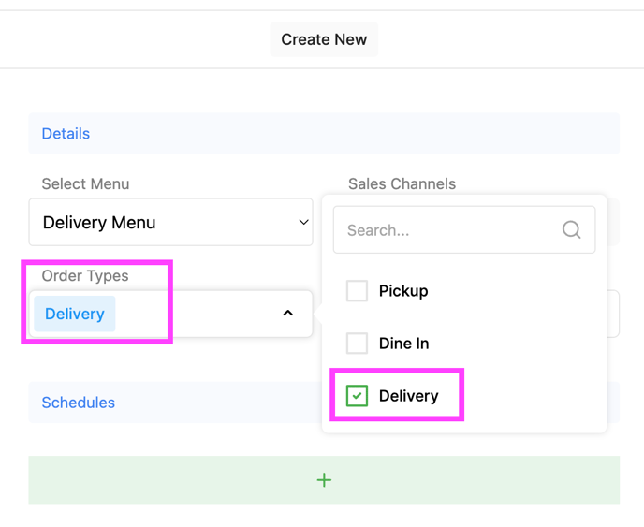Click the green plus icon under Schedules

[324, 480]
